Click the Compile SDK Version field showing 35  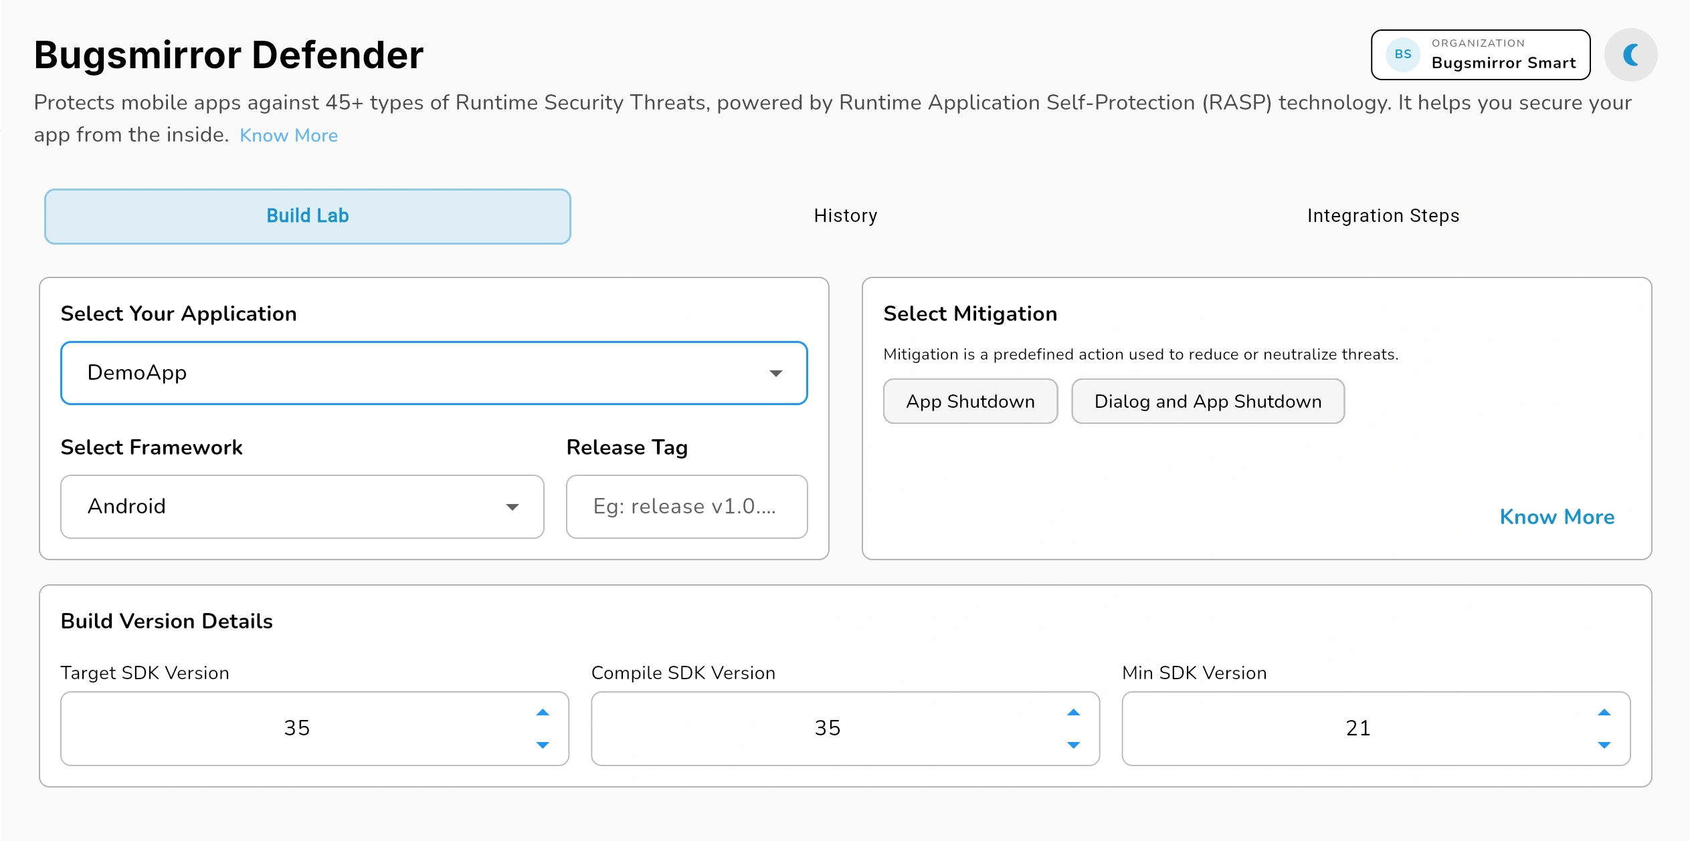(845, 729)
